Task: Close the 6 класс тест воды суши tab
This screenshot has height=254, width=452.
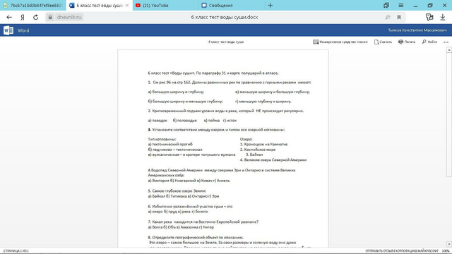Action: [x=127, y=6]
